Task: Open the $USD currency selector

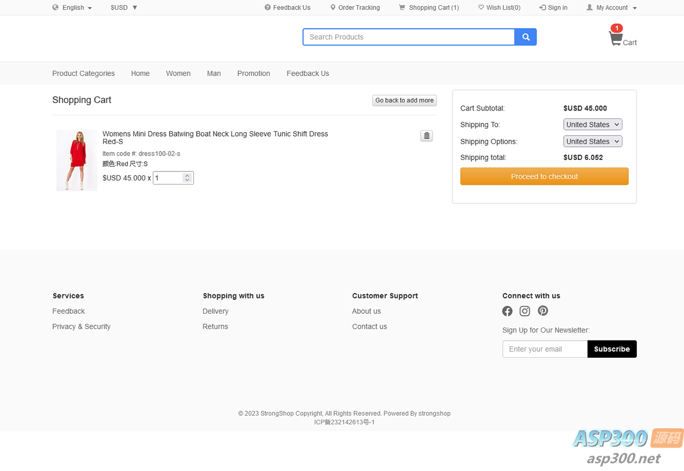Action: click(x=124, y=7)
